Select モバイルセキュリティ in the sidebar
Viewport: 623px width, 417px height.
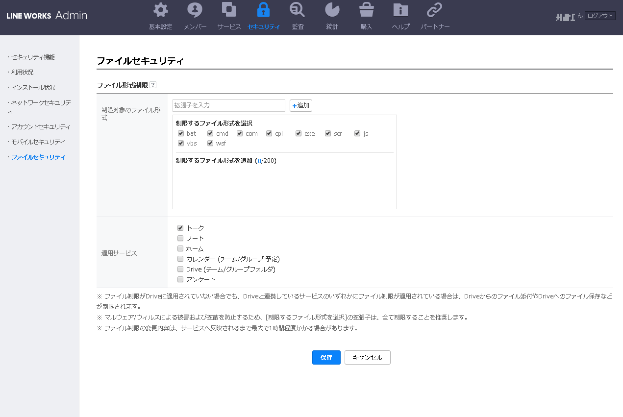(38, 142)
